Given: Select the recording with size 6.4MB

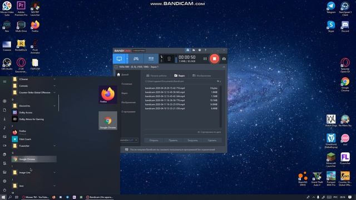Looking at the screenshot, I should pos(181,108).
